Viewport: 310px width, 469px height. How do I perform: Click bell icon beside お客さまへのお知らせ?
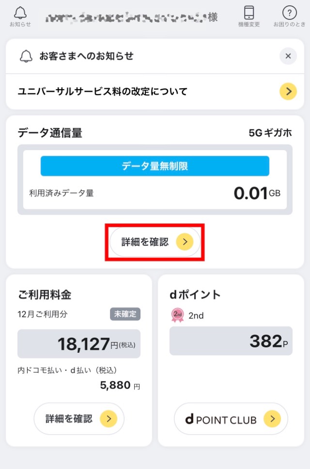pos(26,56)
